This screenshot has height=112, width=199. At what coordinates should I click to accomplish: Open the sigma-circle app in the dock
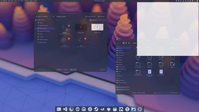127,109
